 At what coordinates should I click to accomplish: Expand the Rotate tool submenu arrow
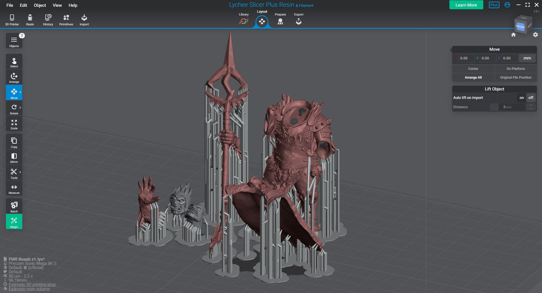[20, 107]
